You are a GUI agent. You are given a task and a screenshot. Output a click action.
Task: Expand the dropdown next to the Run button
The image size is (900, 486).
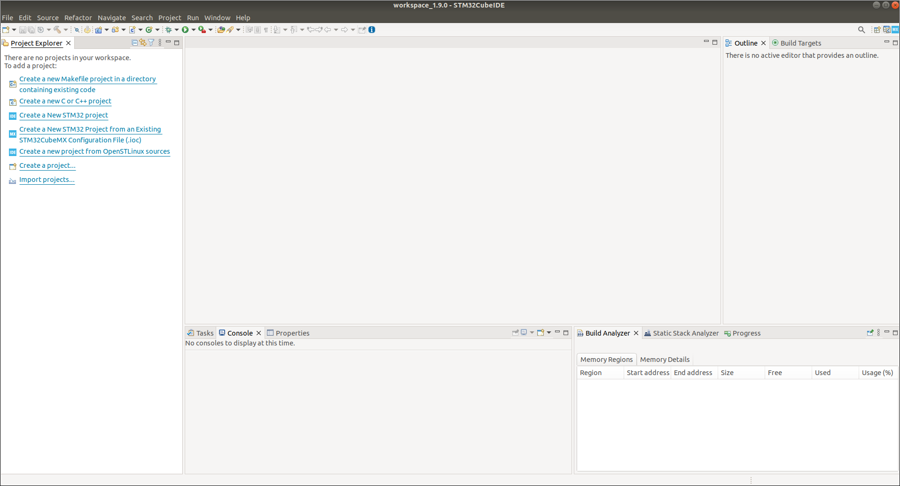(x=194, y=30)
